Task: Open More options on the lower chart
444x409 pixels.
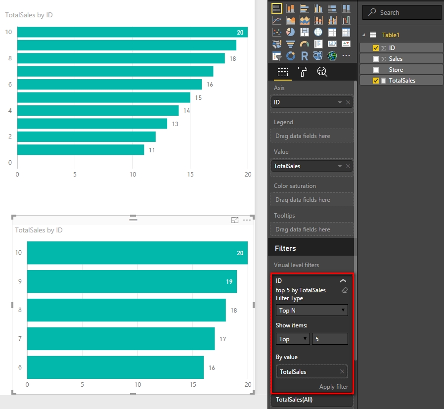Action: tap(247, 220)
